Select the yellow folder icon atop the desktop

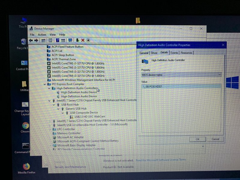coord(138,20)
